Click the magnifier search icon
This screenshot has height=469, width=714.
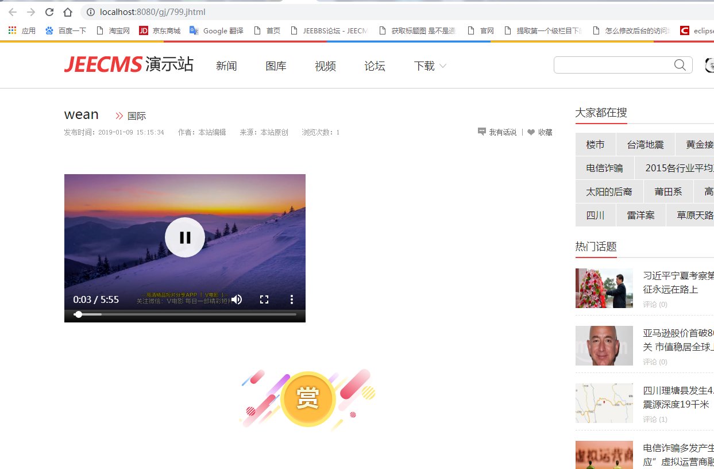tap(680, 65)
